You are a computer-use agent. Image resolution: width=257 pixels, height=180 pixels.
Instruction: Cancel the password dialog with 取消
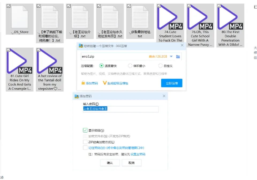click(131, 163)
